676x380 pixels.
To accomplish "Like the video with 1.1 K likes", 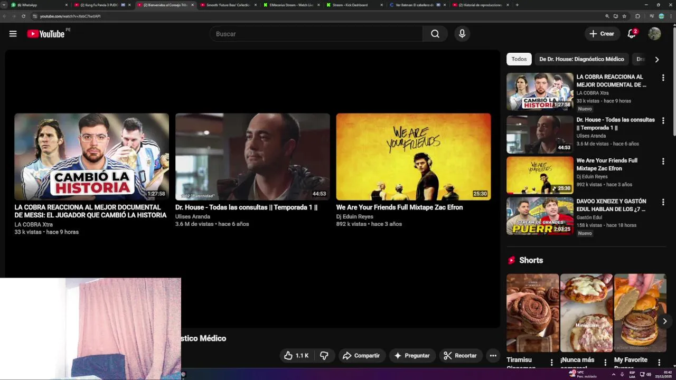I will coord(296,356).
